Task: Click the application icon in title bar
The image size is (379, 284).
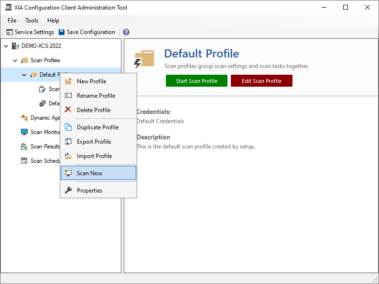Action: pyautogui.click(x=8, y=8)
